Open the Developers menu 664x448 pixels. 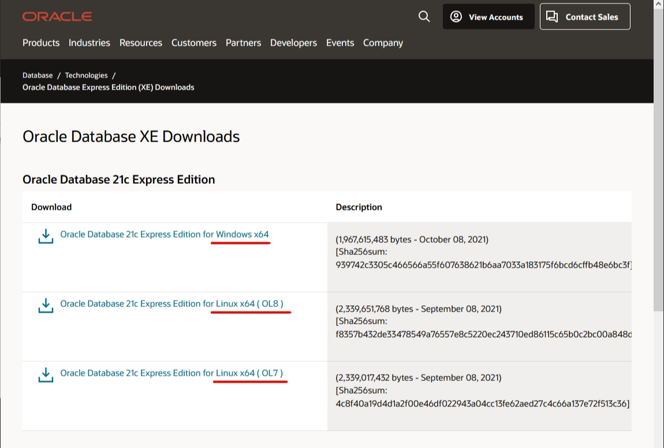click(293, 43)
